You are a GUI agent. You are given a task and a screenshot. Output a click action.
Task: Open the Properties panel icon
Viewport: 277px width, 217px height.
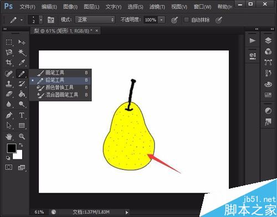tap(253, 56)
